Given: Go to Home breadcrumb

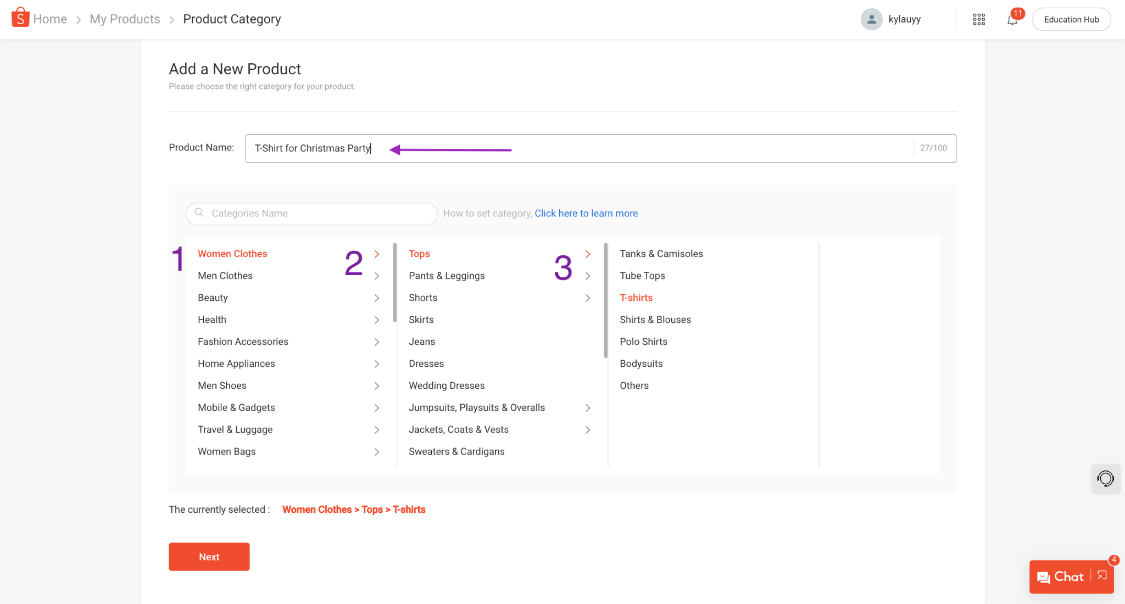Looking at the screenshot, I should 50,19.
